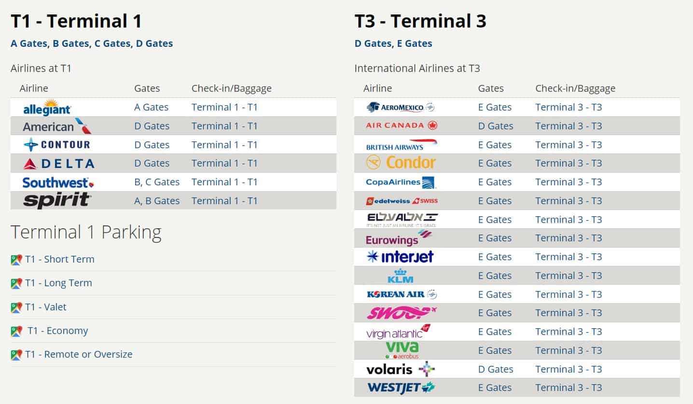Open T1 - Remote or Oversize parking link
The width and height of the screenshot is (693, 404).
(79, 354)
